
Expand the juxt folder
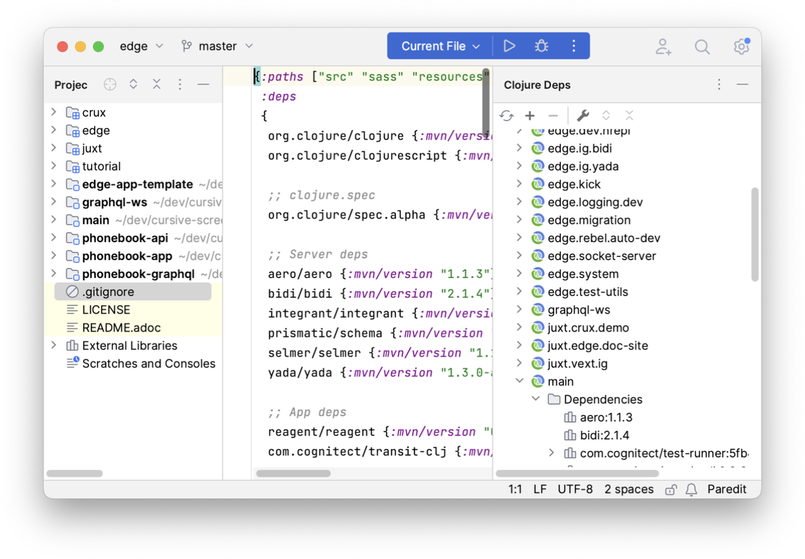tap(54, 148)
